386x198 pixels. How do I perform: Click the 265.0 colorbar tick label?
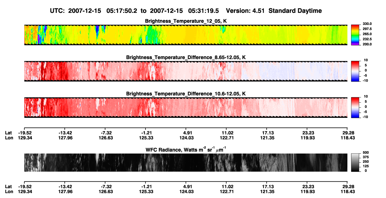(367, 34)
